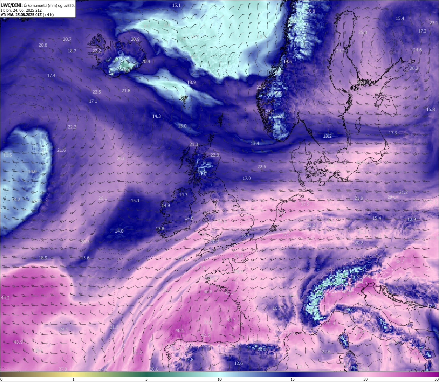
Task: Click the 19.5 value label over Norway
Action: [x=287, y=62]
